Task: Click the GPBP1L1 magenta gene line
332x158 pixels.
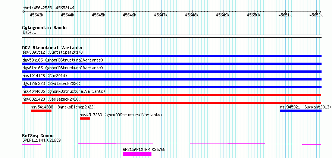Action: pyautogui.click(x=172, y=143)
